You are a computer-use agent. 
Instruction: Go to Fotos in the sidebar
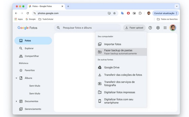33,41
